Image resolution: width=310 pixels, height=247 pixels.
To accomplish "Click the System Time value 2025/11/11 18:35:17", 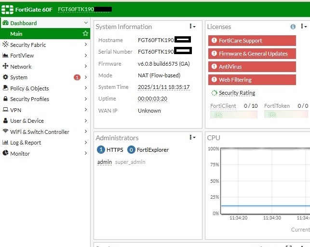I will pos(164,87).
